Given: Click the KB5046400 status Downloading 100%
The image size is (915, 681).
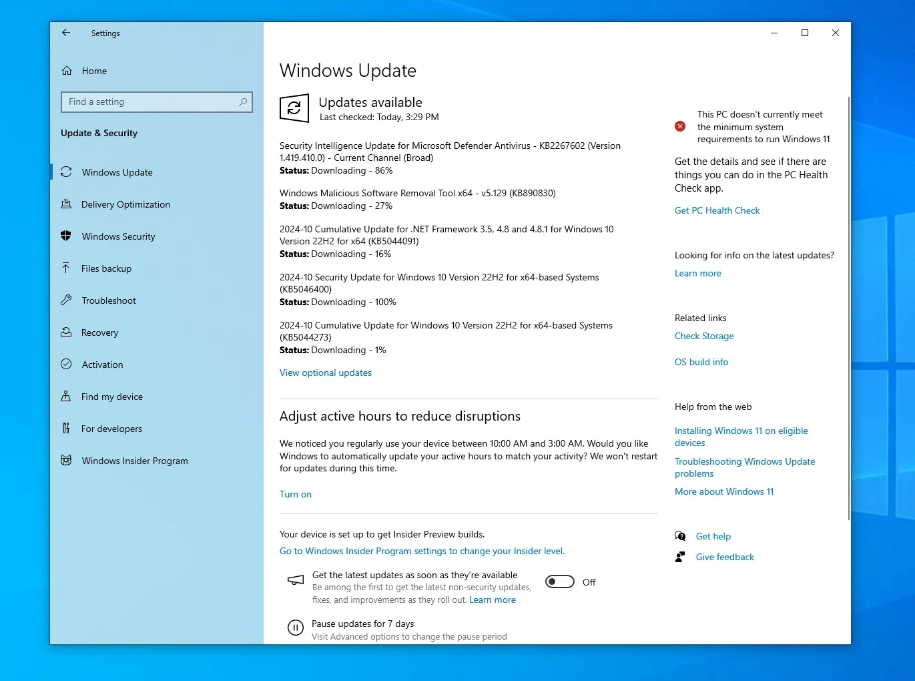Looking at the screenshot, I should [x=338, y=302].
